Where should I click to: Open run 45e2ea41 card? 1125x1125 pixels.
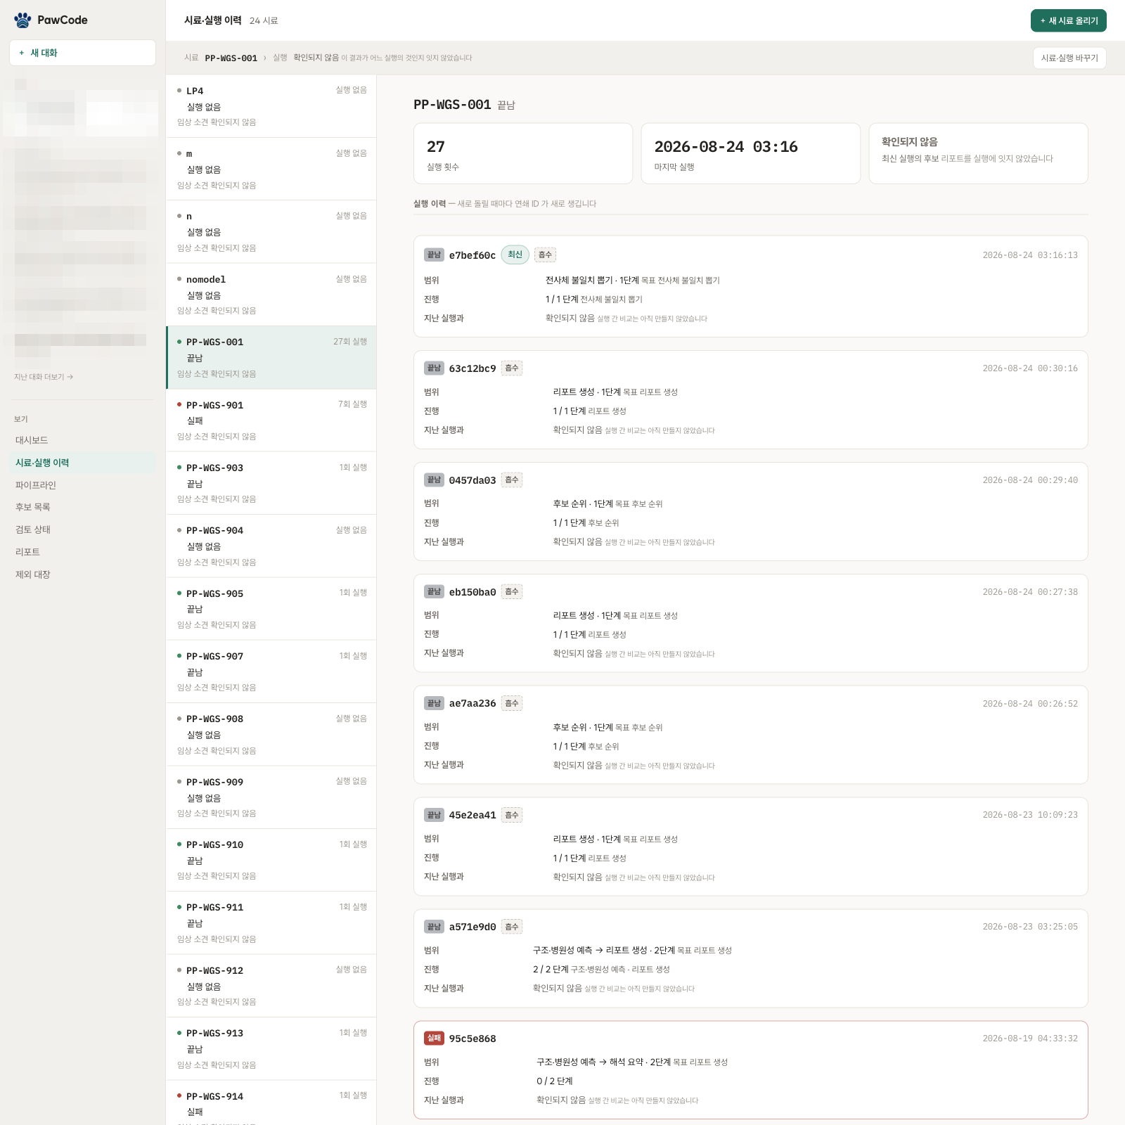(751, 847)
